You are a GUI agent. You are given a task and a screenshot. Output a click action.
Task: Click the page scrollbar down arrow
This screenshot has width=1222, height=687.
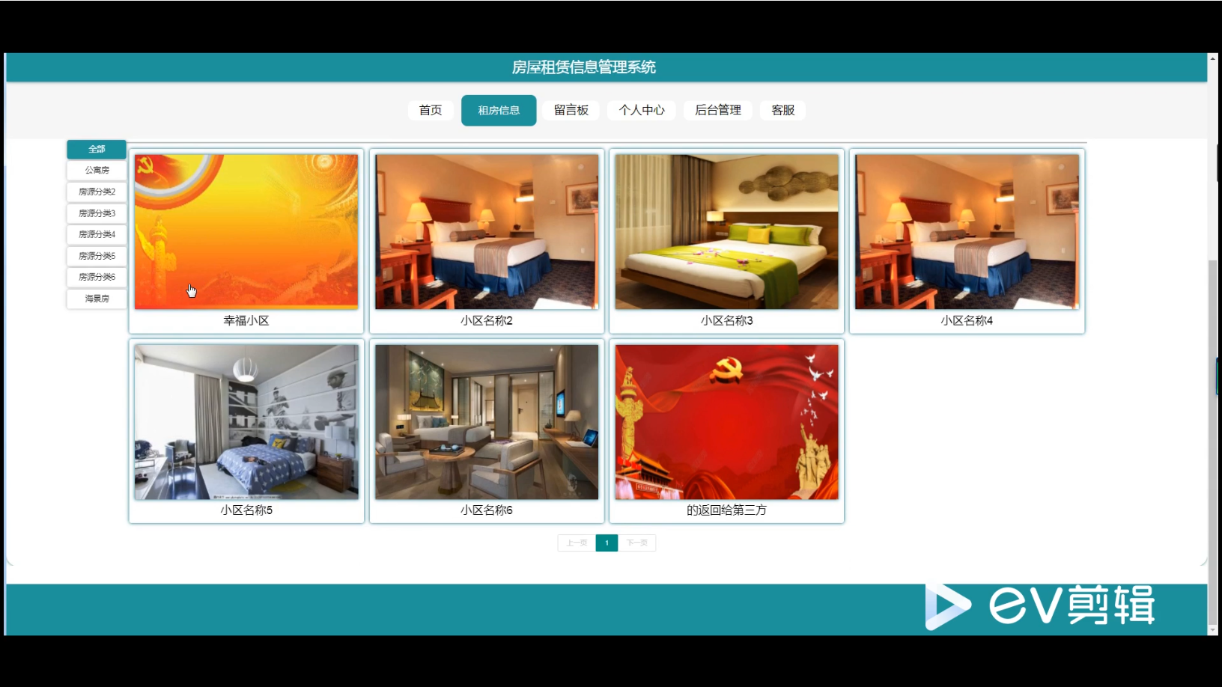1212,630
